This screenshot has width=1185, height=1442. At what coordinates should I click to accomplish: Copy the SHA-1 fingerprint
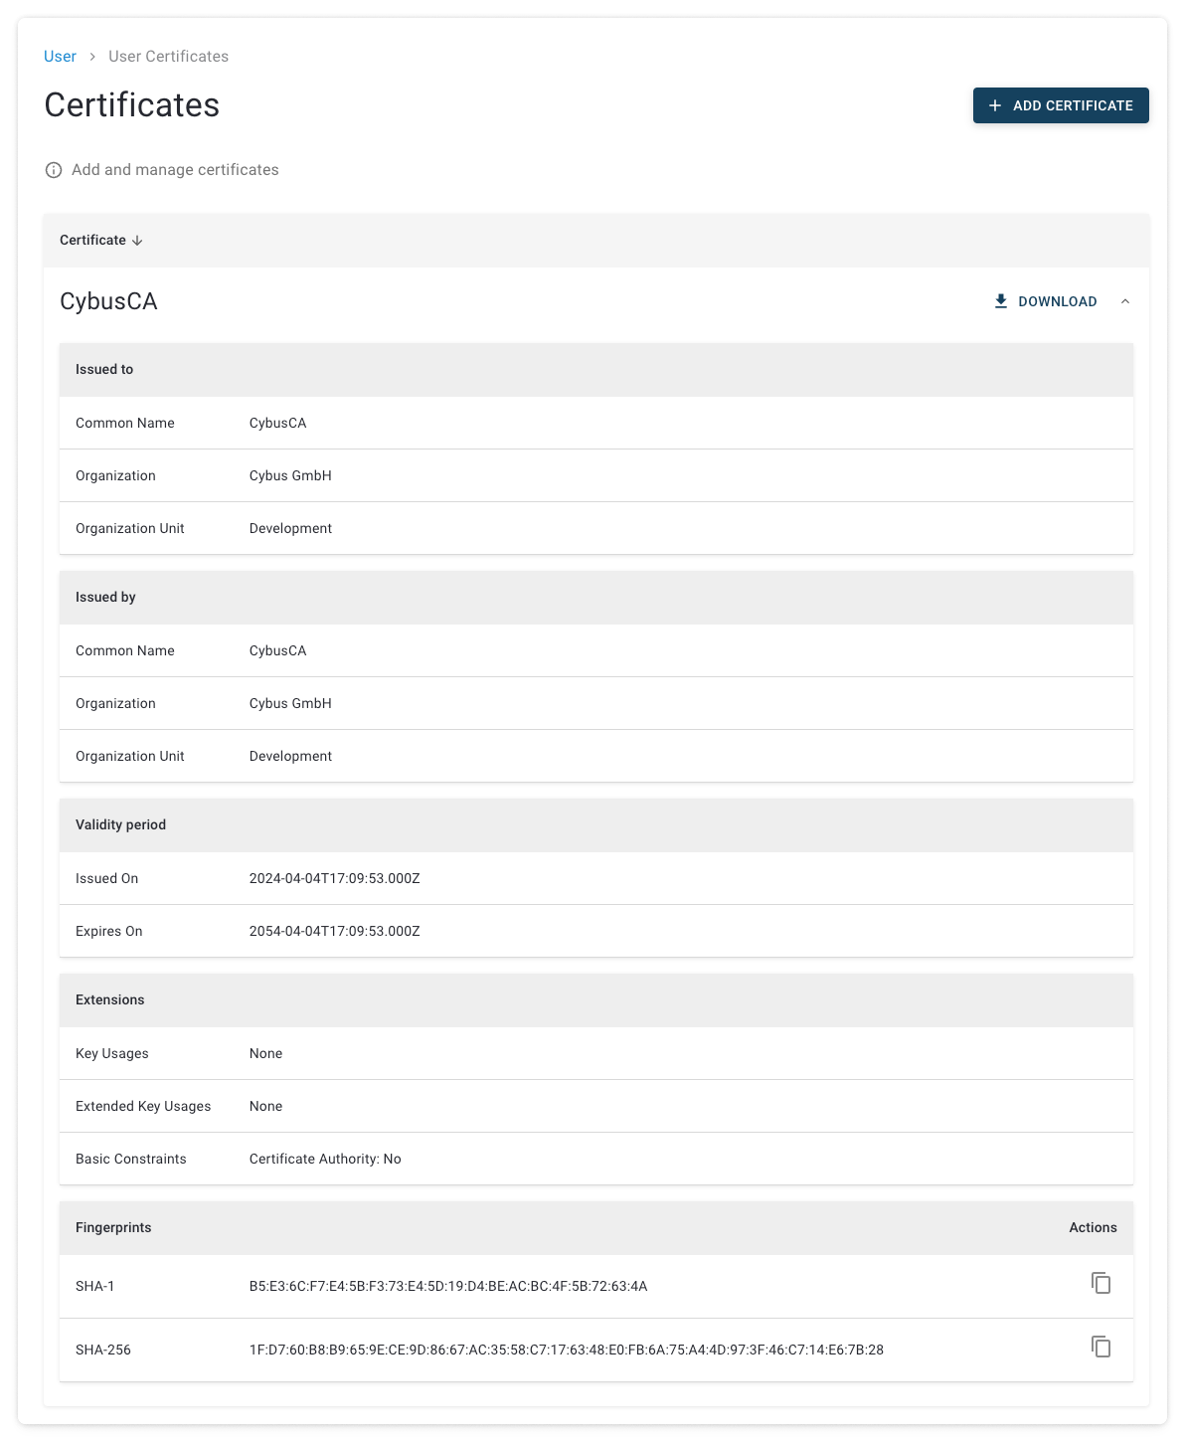click(1100, 1284)
